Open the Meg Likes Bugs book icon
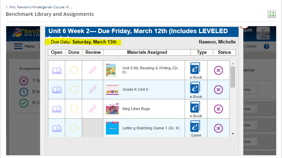Image resolution: width=282 pixels, height=158 pixels. coord(57,109)
